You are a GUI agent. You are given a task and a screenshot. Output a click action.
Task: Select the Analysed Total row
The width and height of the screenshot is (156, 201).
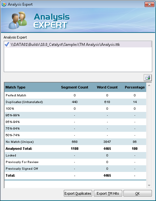coord(75,149)
